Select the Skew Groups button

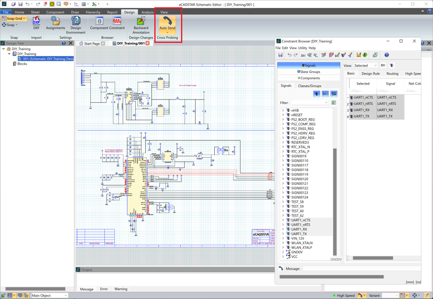click(309, 72)
